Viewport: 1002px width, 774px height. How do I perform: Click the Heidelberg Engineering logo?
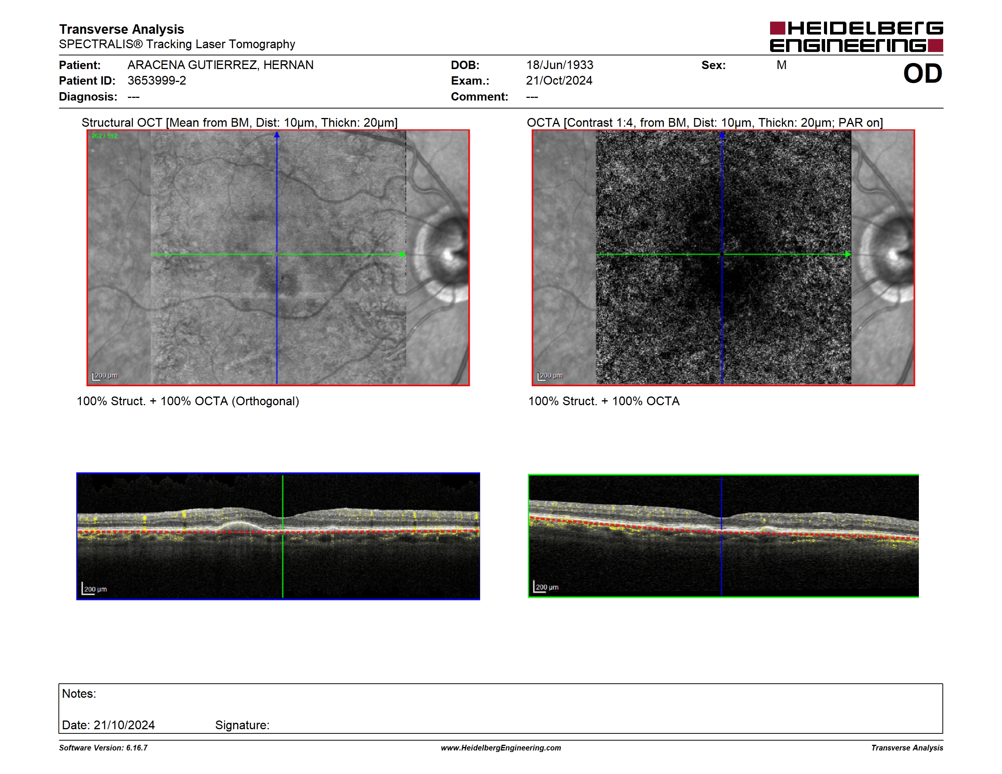click(x=856, y=37)
